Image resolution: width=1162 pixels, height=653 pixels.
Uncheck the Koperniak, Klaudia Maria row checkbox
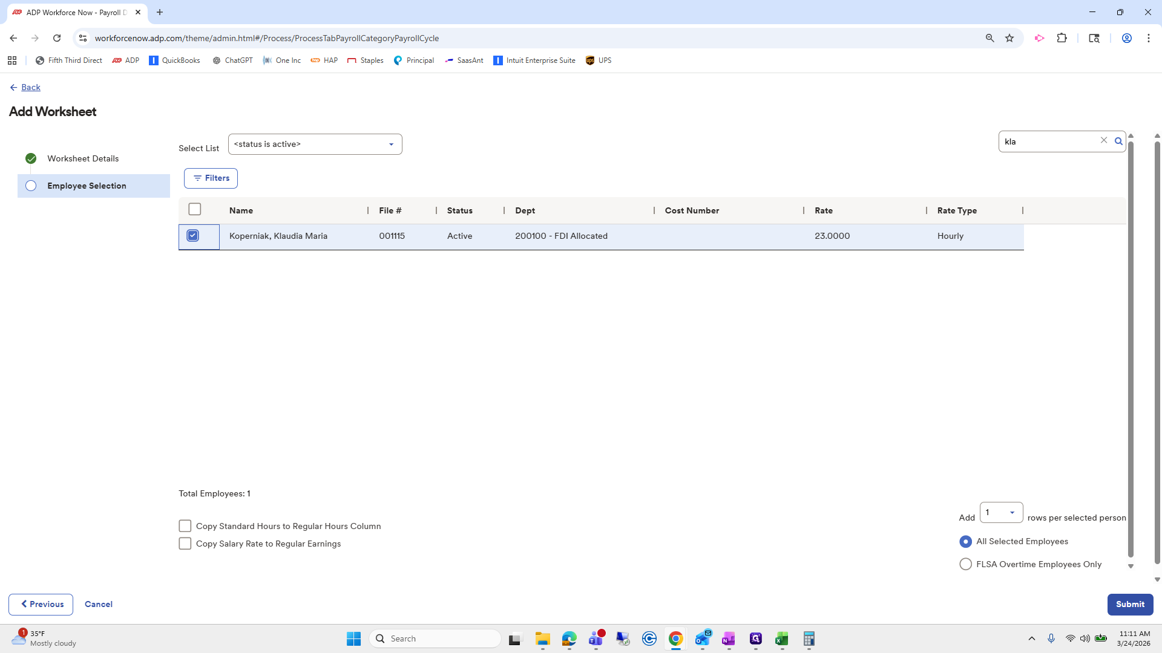pyautogui.click(x=193, y=236)
